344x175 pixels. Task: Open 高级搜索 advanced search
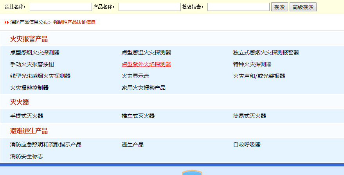coord(303,7)
